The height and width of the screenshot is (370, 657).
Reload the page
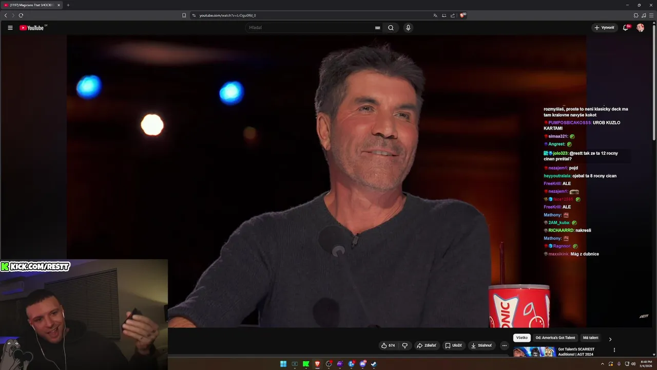click(21, 15)
